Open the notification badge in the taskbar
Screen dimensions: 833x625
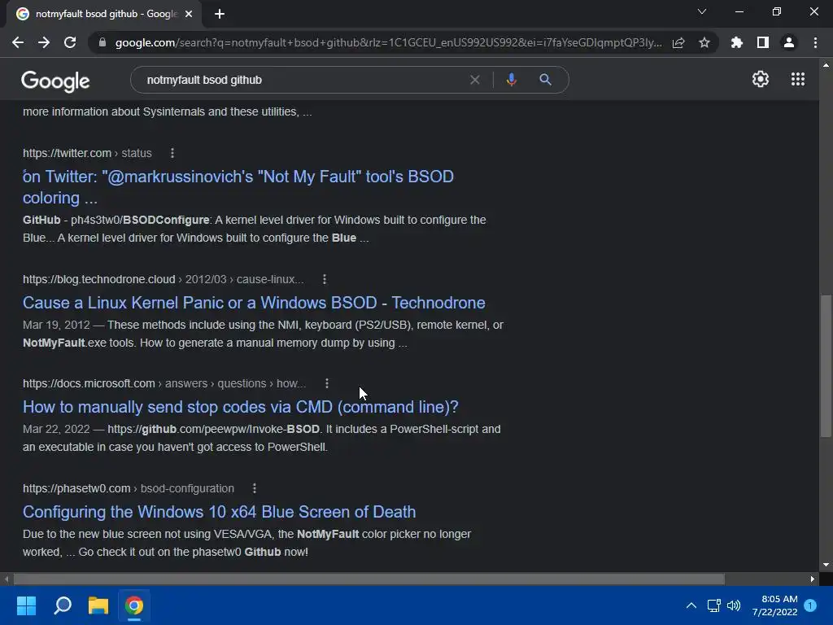point(810,605)
